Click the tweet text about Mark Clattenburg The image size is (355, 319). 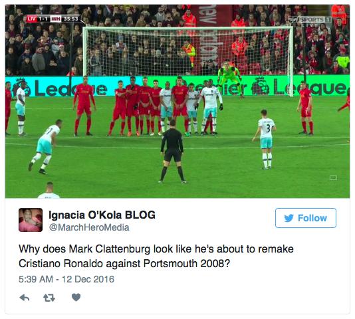[156, 257]
